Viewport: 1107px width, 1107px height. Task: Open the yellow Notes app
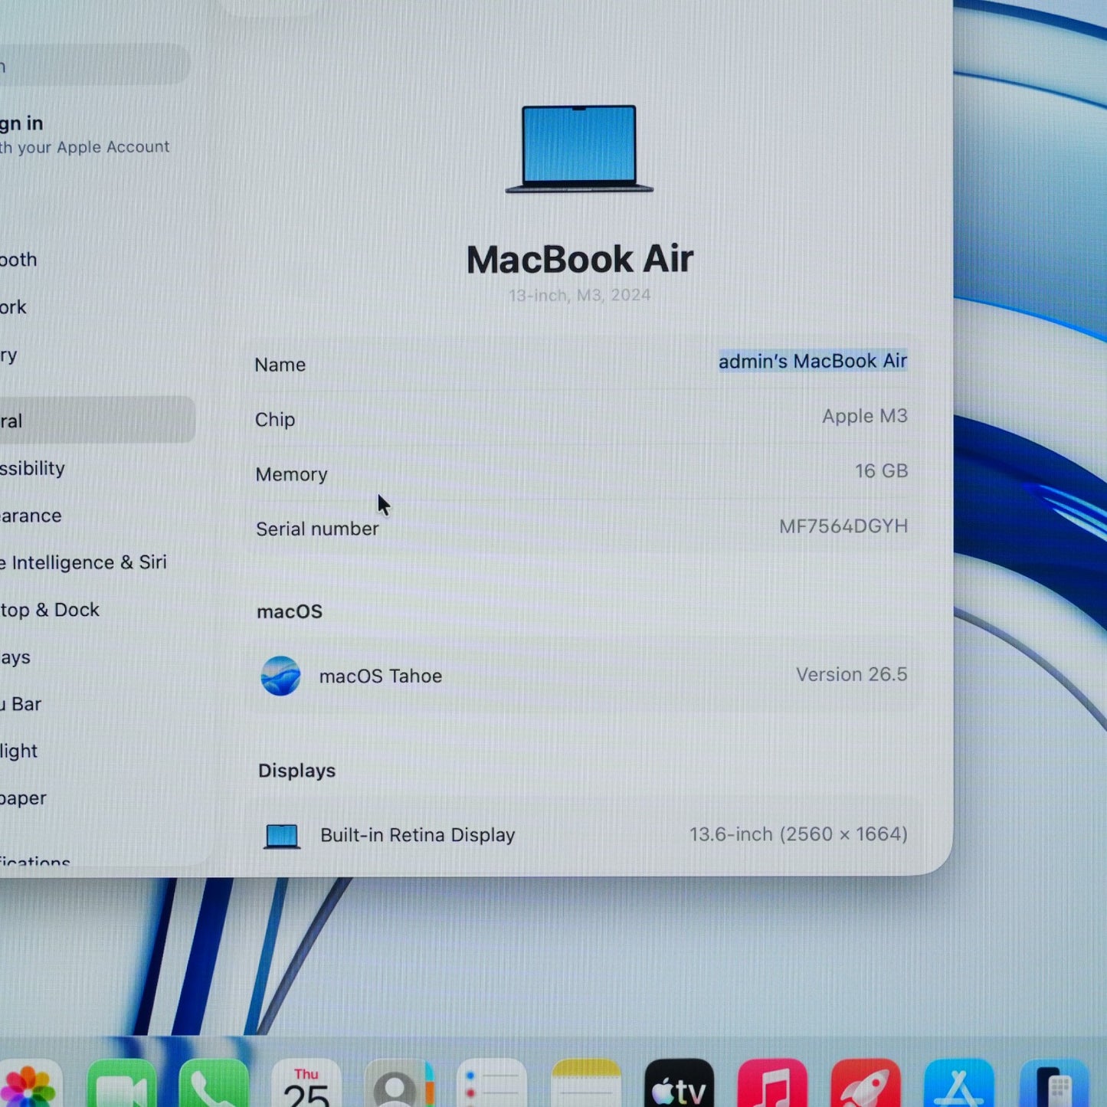pos(586,1083)
